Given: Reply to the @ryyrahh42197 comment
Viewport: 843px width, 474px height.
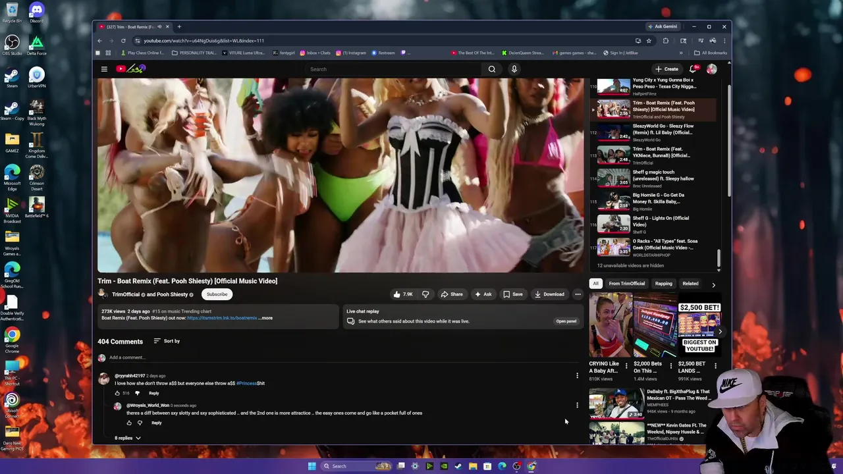Looking at the screenshot, I should pos(153,393).
